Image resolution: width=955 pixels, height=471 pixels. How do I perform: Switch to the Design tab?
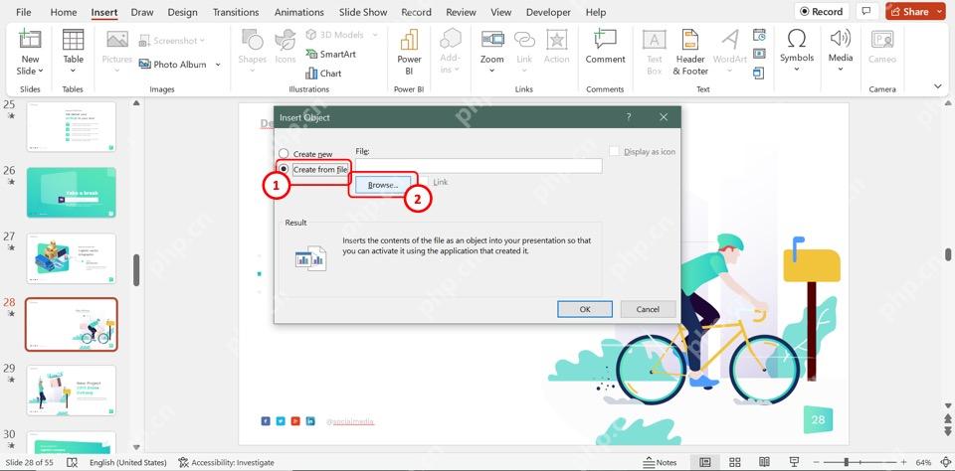click(x=182, y=12)
